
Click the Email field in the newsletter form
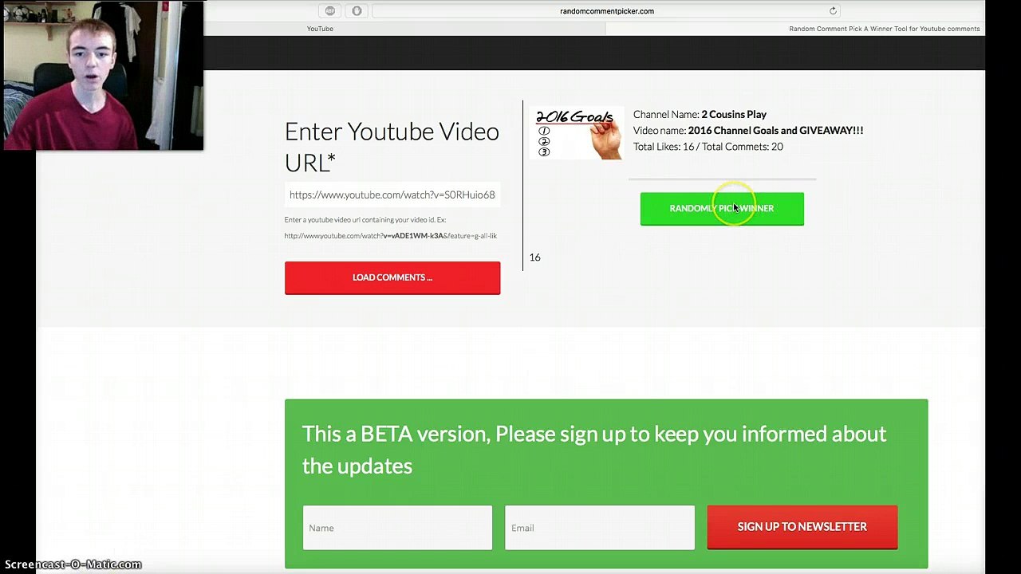(600, 528)
